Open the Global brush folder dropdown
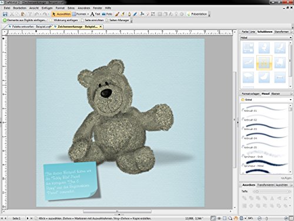 pyautogui.click(x=266, y=100)
